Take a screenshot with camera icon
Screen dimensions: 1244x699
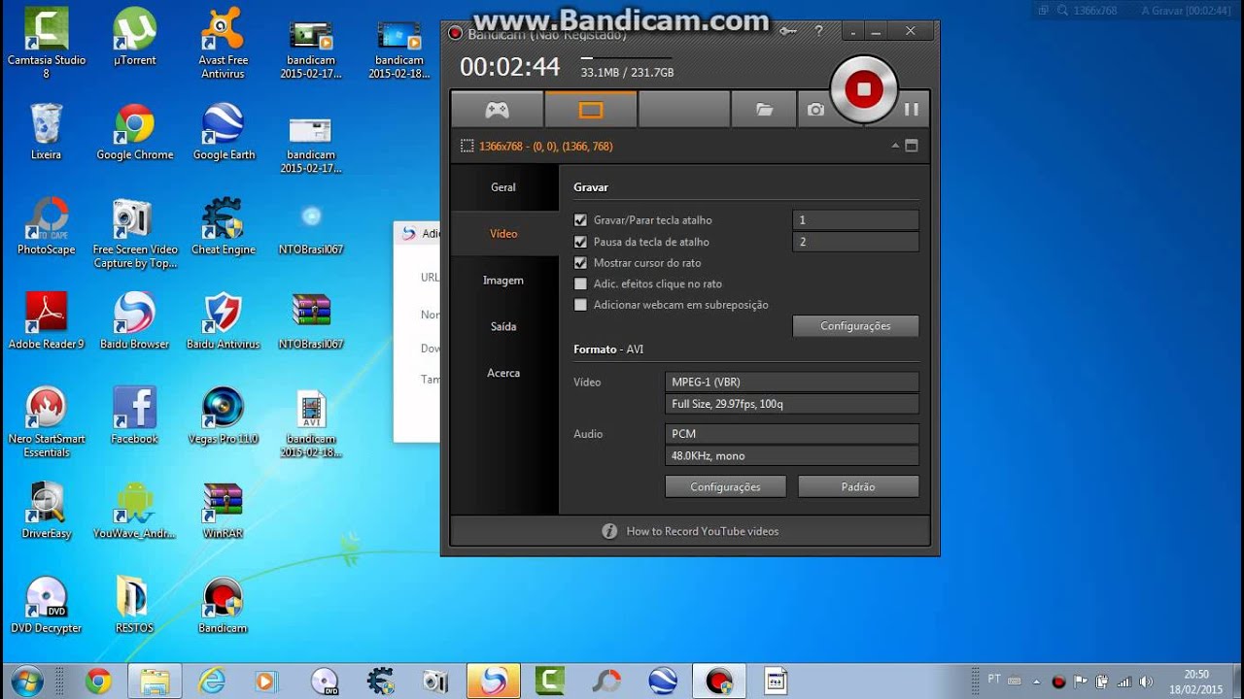pos(815,110)
